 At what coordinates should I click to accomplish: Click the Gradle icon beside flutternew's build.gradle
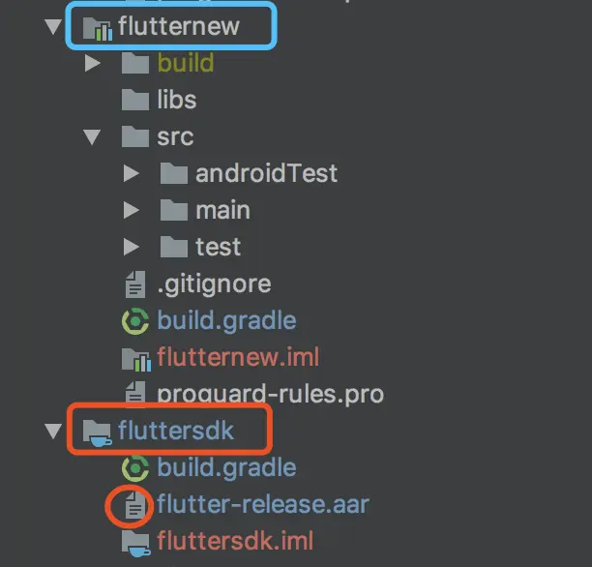pos(135,320)
